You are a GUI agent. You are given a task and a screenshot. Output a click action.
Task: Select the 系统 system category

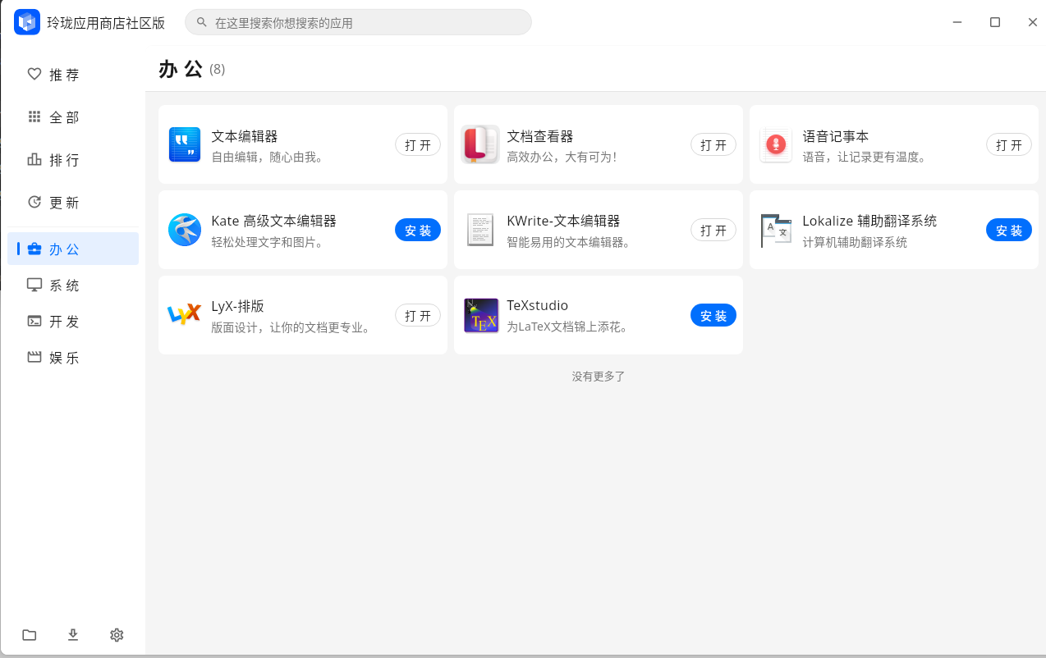pos(73,286)
